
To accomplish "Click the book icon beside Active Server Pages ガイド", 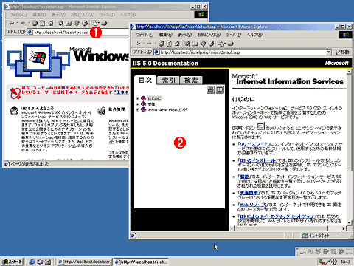I will point(144,109).
